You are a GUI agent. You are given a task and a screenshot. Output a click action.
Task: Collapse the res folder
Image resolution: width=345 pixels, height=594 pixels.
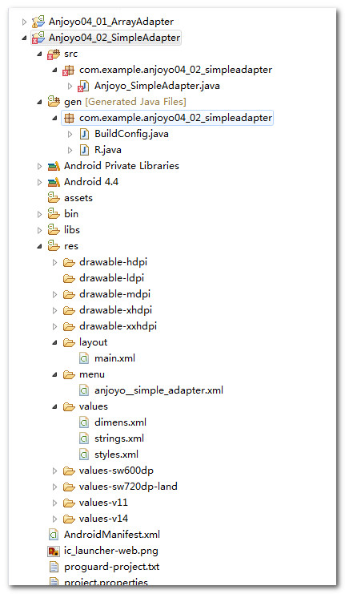[40, 247]
